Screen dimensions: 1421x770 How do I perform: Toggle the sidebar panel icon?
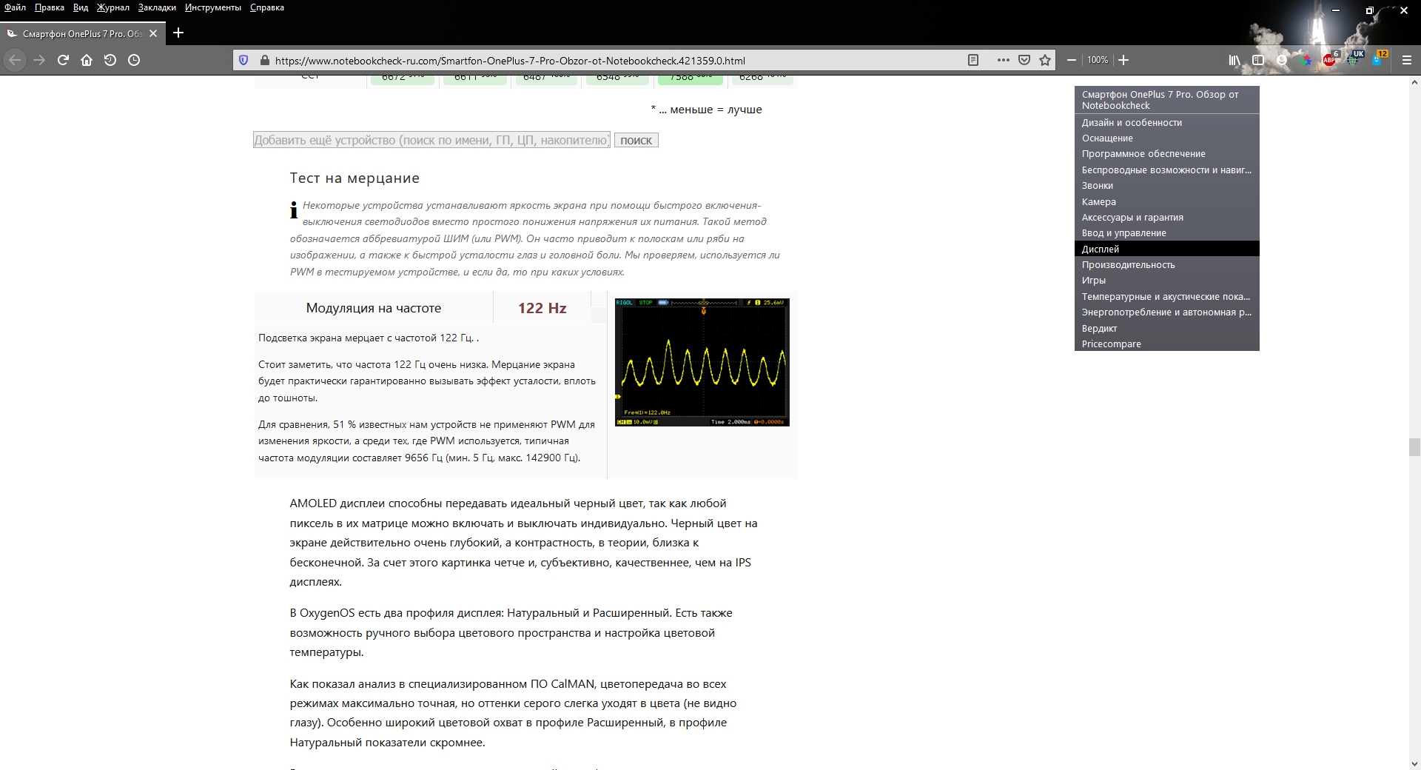click(1257, 60)
